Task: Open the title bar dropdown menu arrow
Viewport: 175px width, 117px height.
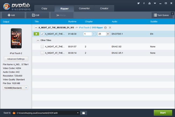Action: [x=155, y=3]
